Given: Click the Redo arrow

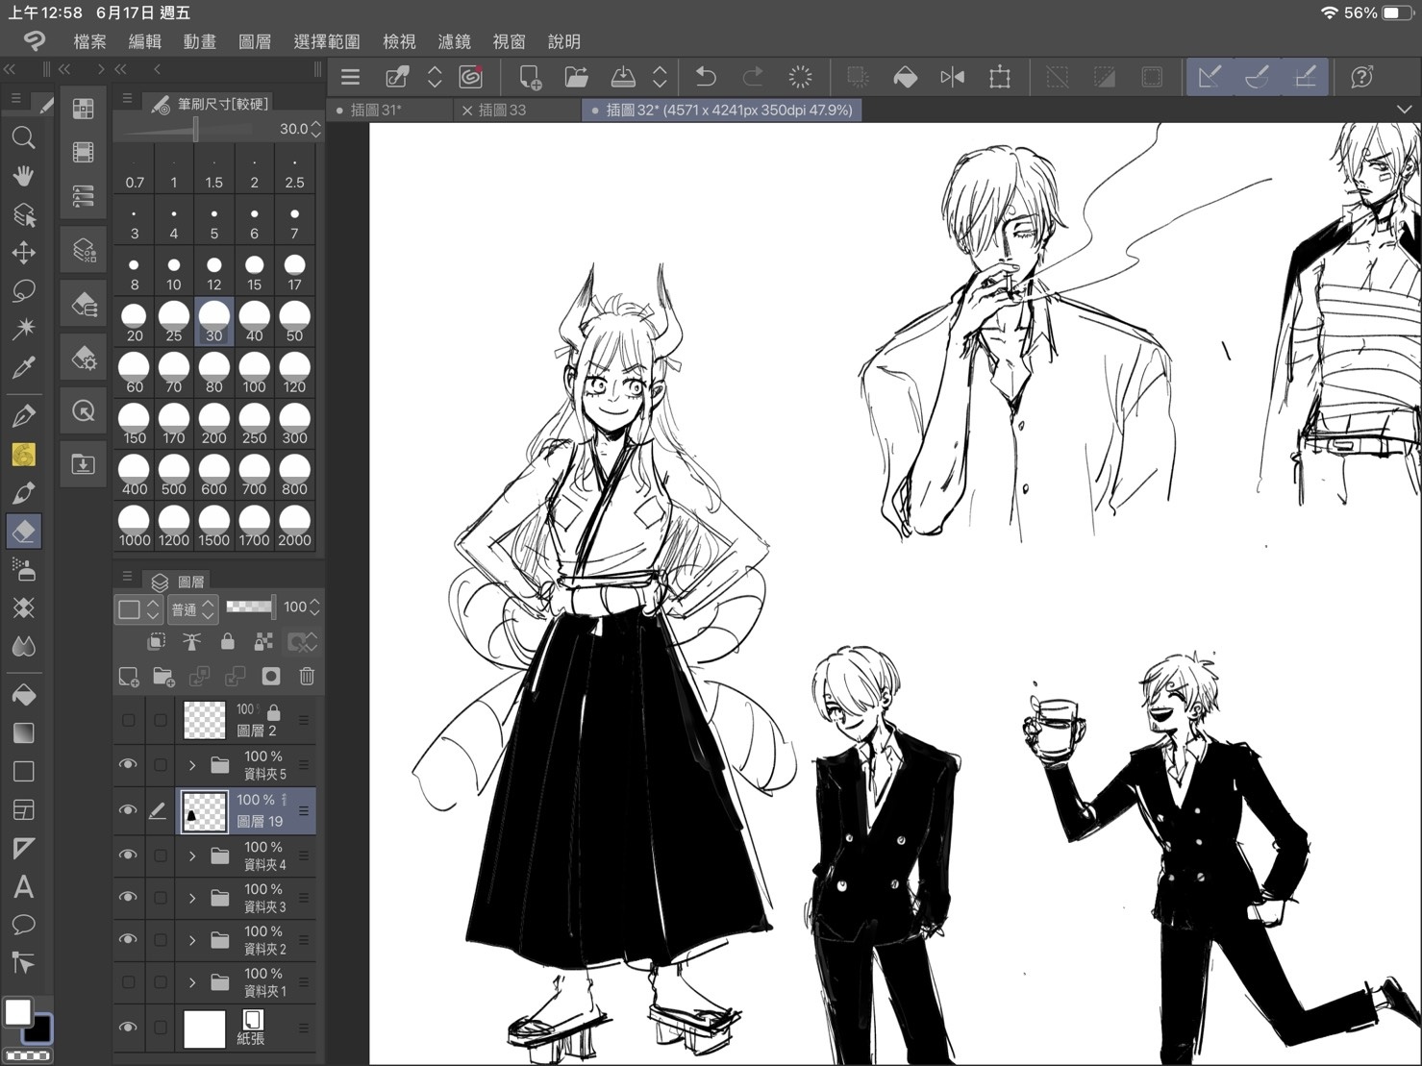Looking at the screenshot, I should [753, 77].
